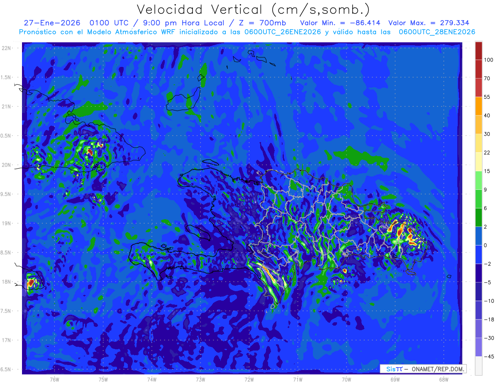Click the title "Velocidad Vertical (cm/s,somb.)"

(253, 10)
